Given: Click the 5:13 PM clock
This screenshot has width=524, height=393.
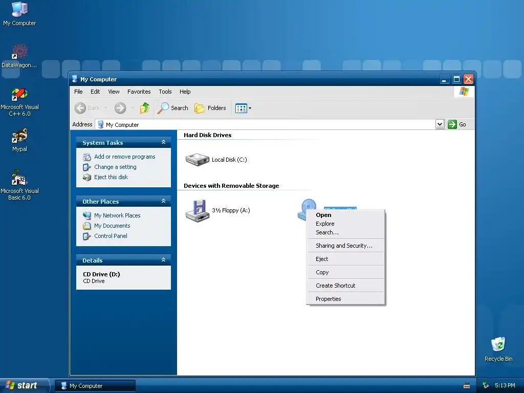Looking at the screenshot, I should coord(505,386).
